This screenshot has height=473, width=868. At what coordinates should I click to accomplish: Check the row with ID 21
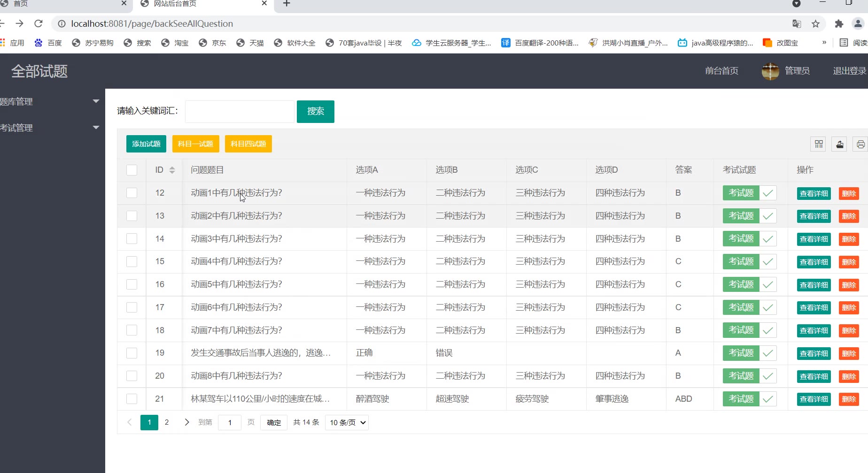point(132,399)
